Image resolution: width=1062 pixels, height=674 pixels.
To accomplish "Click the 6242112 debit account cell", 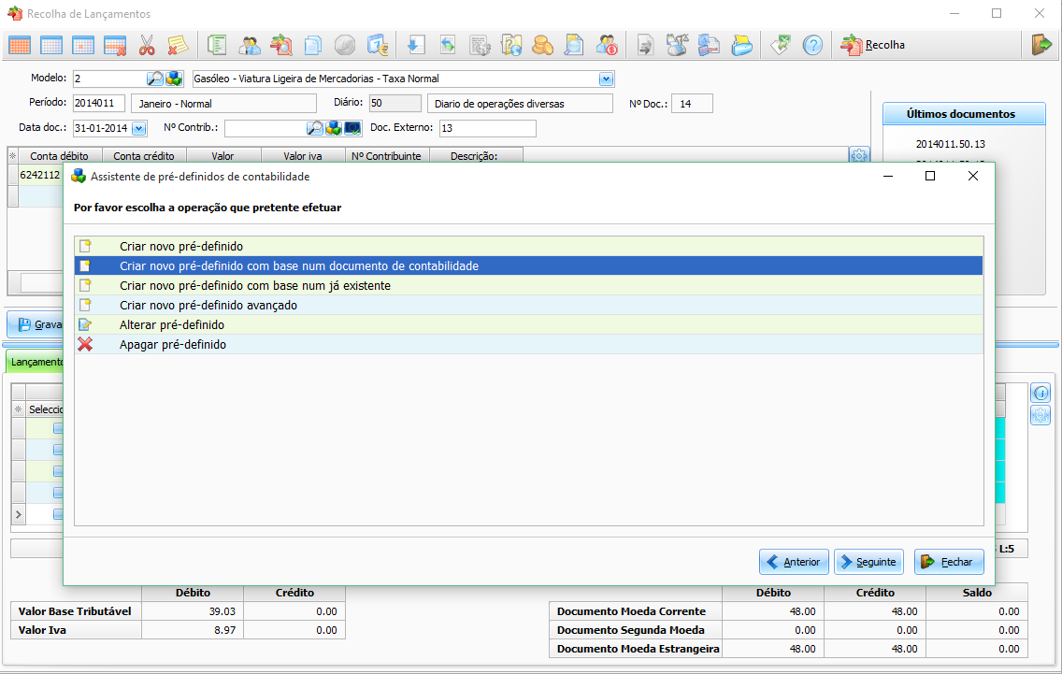I will (x=40, y=175).
